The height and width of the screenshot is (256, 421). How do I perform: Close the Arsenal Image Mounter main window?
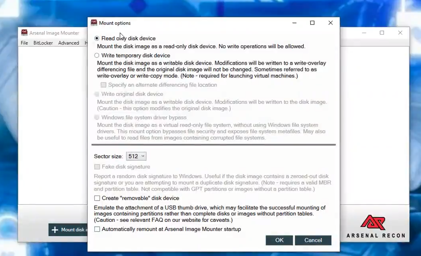point(400,33)
